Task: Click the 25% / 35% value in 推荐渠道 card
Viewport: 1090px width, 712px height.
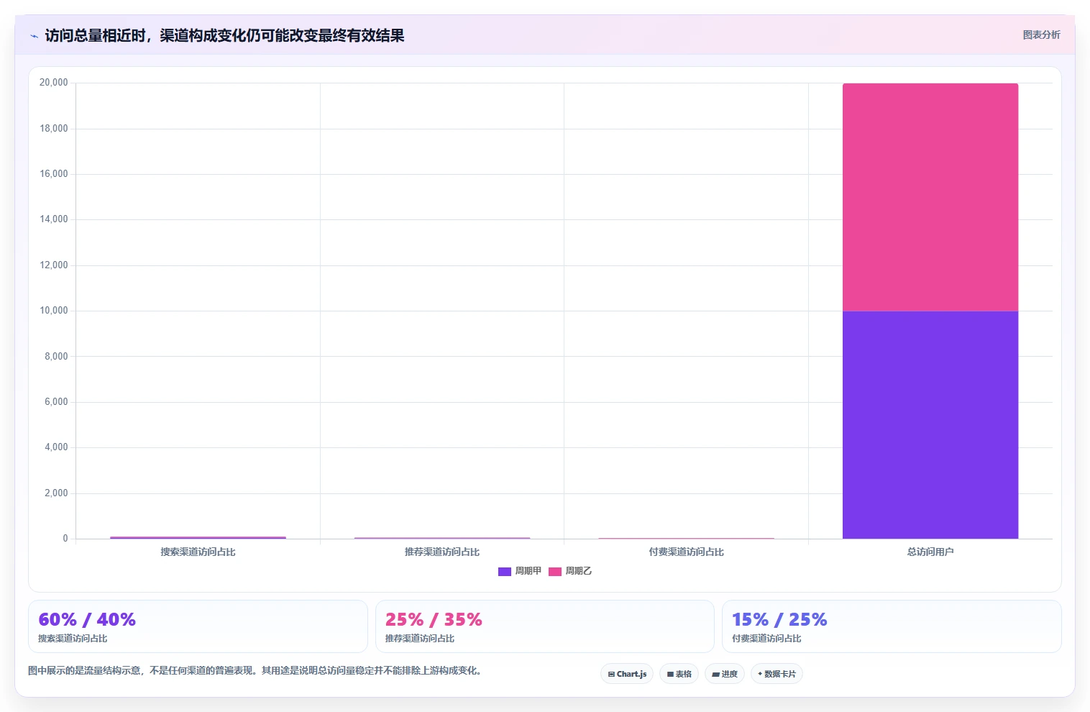Action: pyautogui.click(x=434, y=619)
